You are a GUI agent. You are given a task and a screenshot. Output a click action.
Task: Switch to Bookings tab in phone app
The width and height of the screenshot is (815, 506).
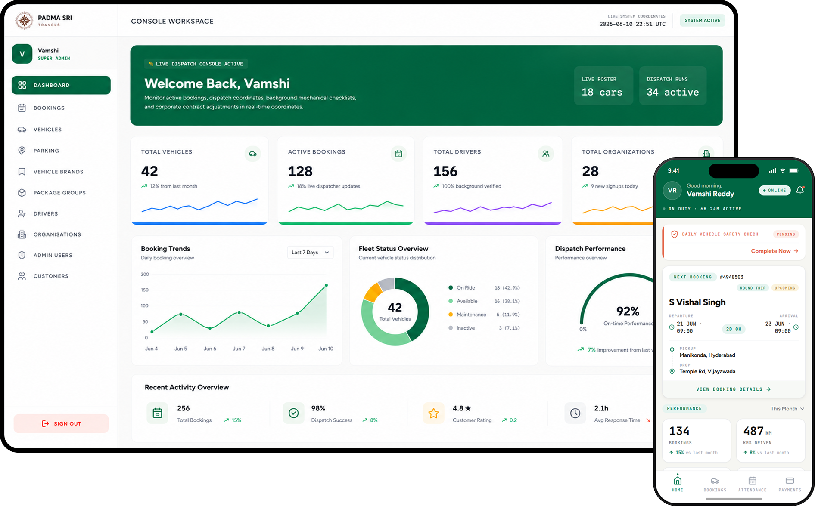[715, 484]
